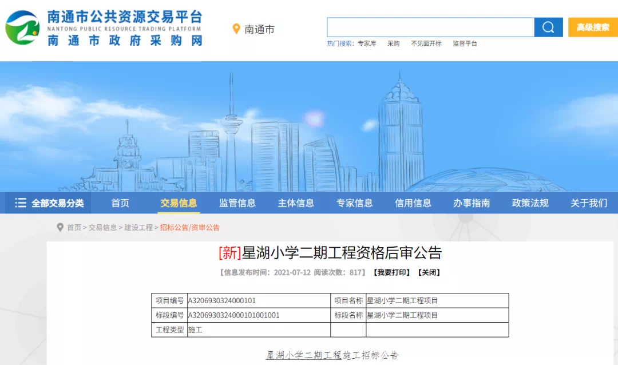Click the city skyline banner image
The width and height of the screenshot is (618, 365).
coord(309,126)
